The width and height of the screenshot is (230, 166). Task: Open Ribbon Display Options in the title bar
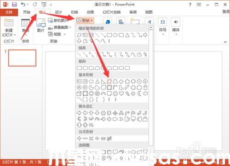[199, 5]
